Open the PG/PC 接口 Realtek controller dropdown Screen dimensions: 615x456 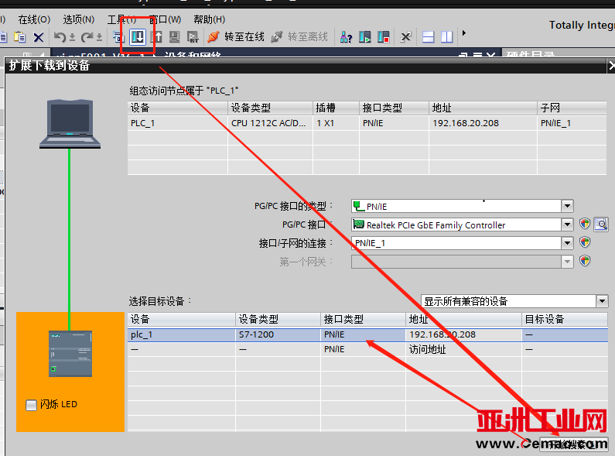tap(567, 225)
